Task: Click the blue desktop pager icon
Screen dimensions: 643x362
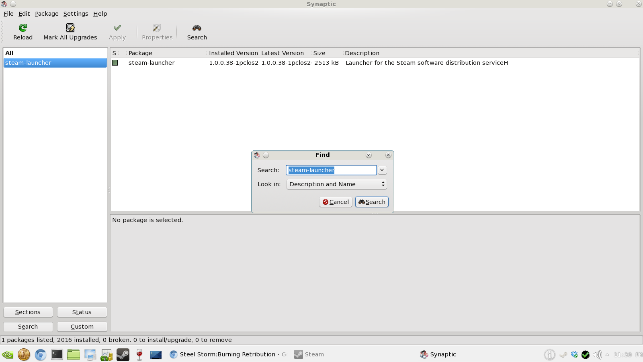Action: (x=156, y=354)
